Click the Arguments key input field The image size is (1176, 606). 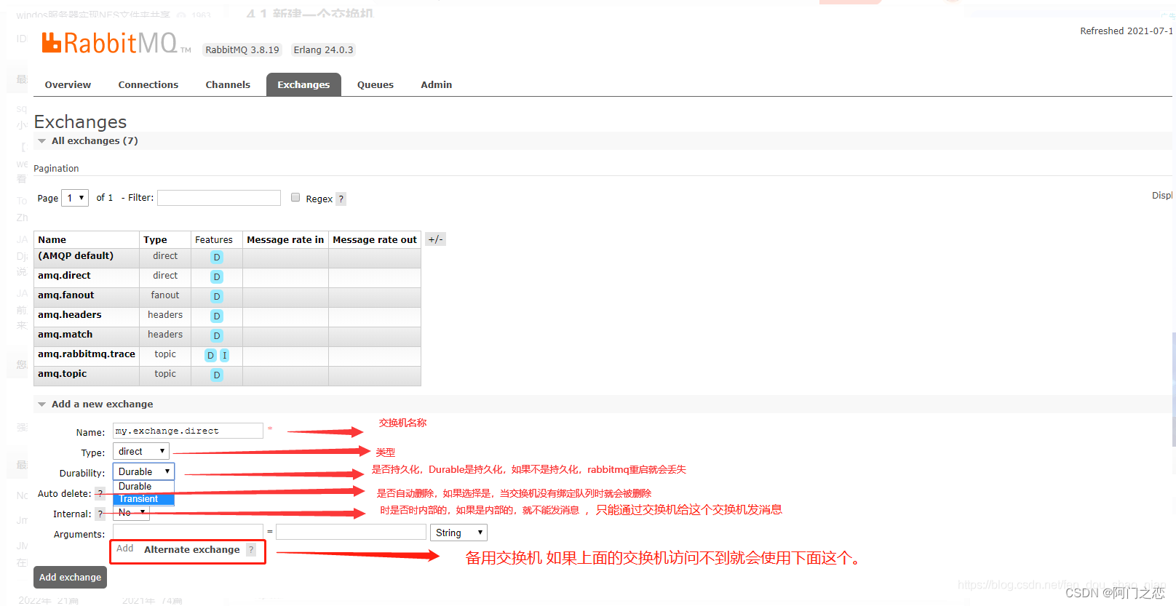tap(188, 533)
